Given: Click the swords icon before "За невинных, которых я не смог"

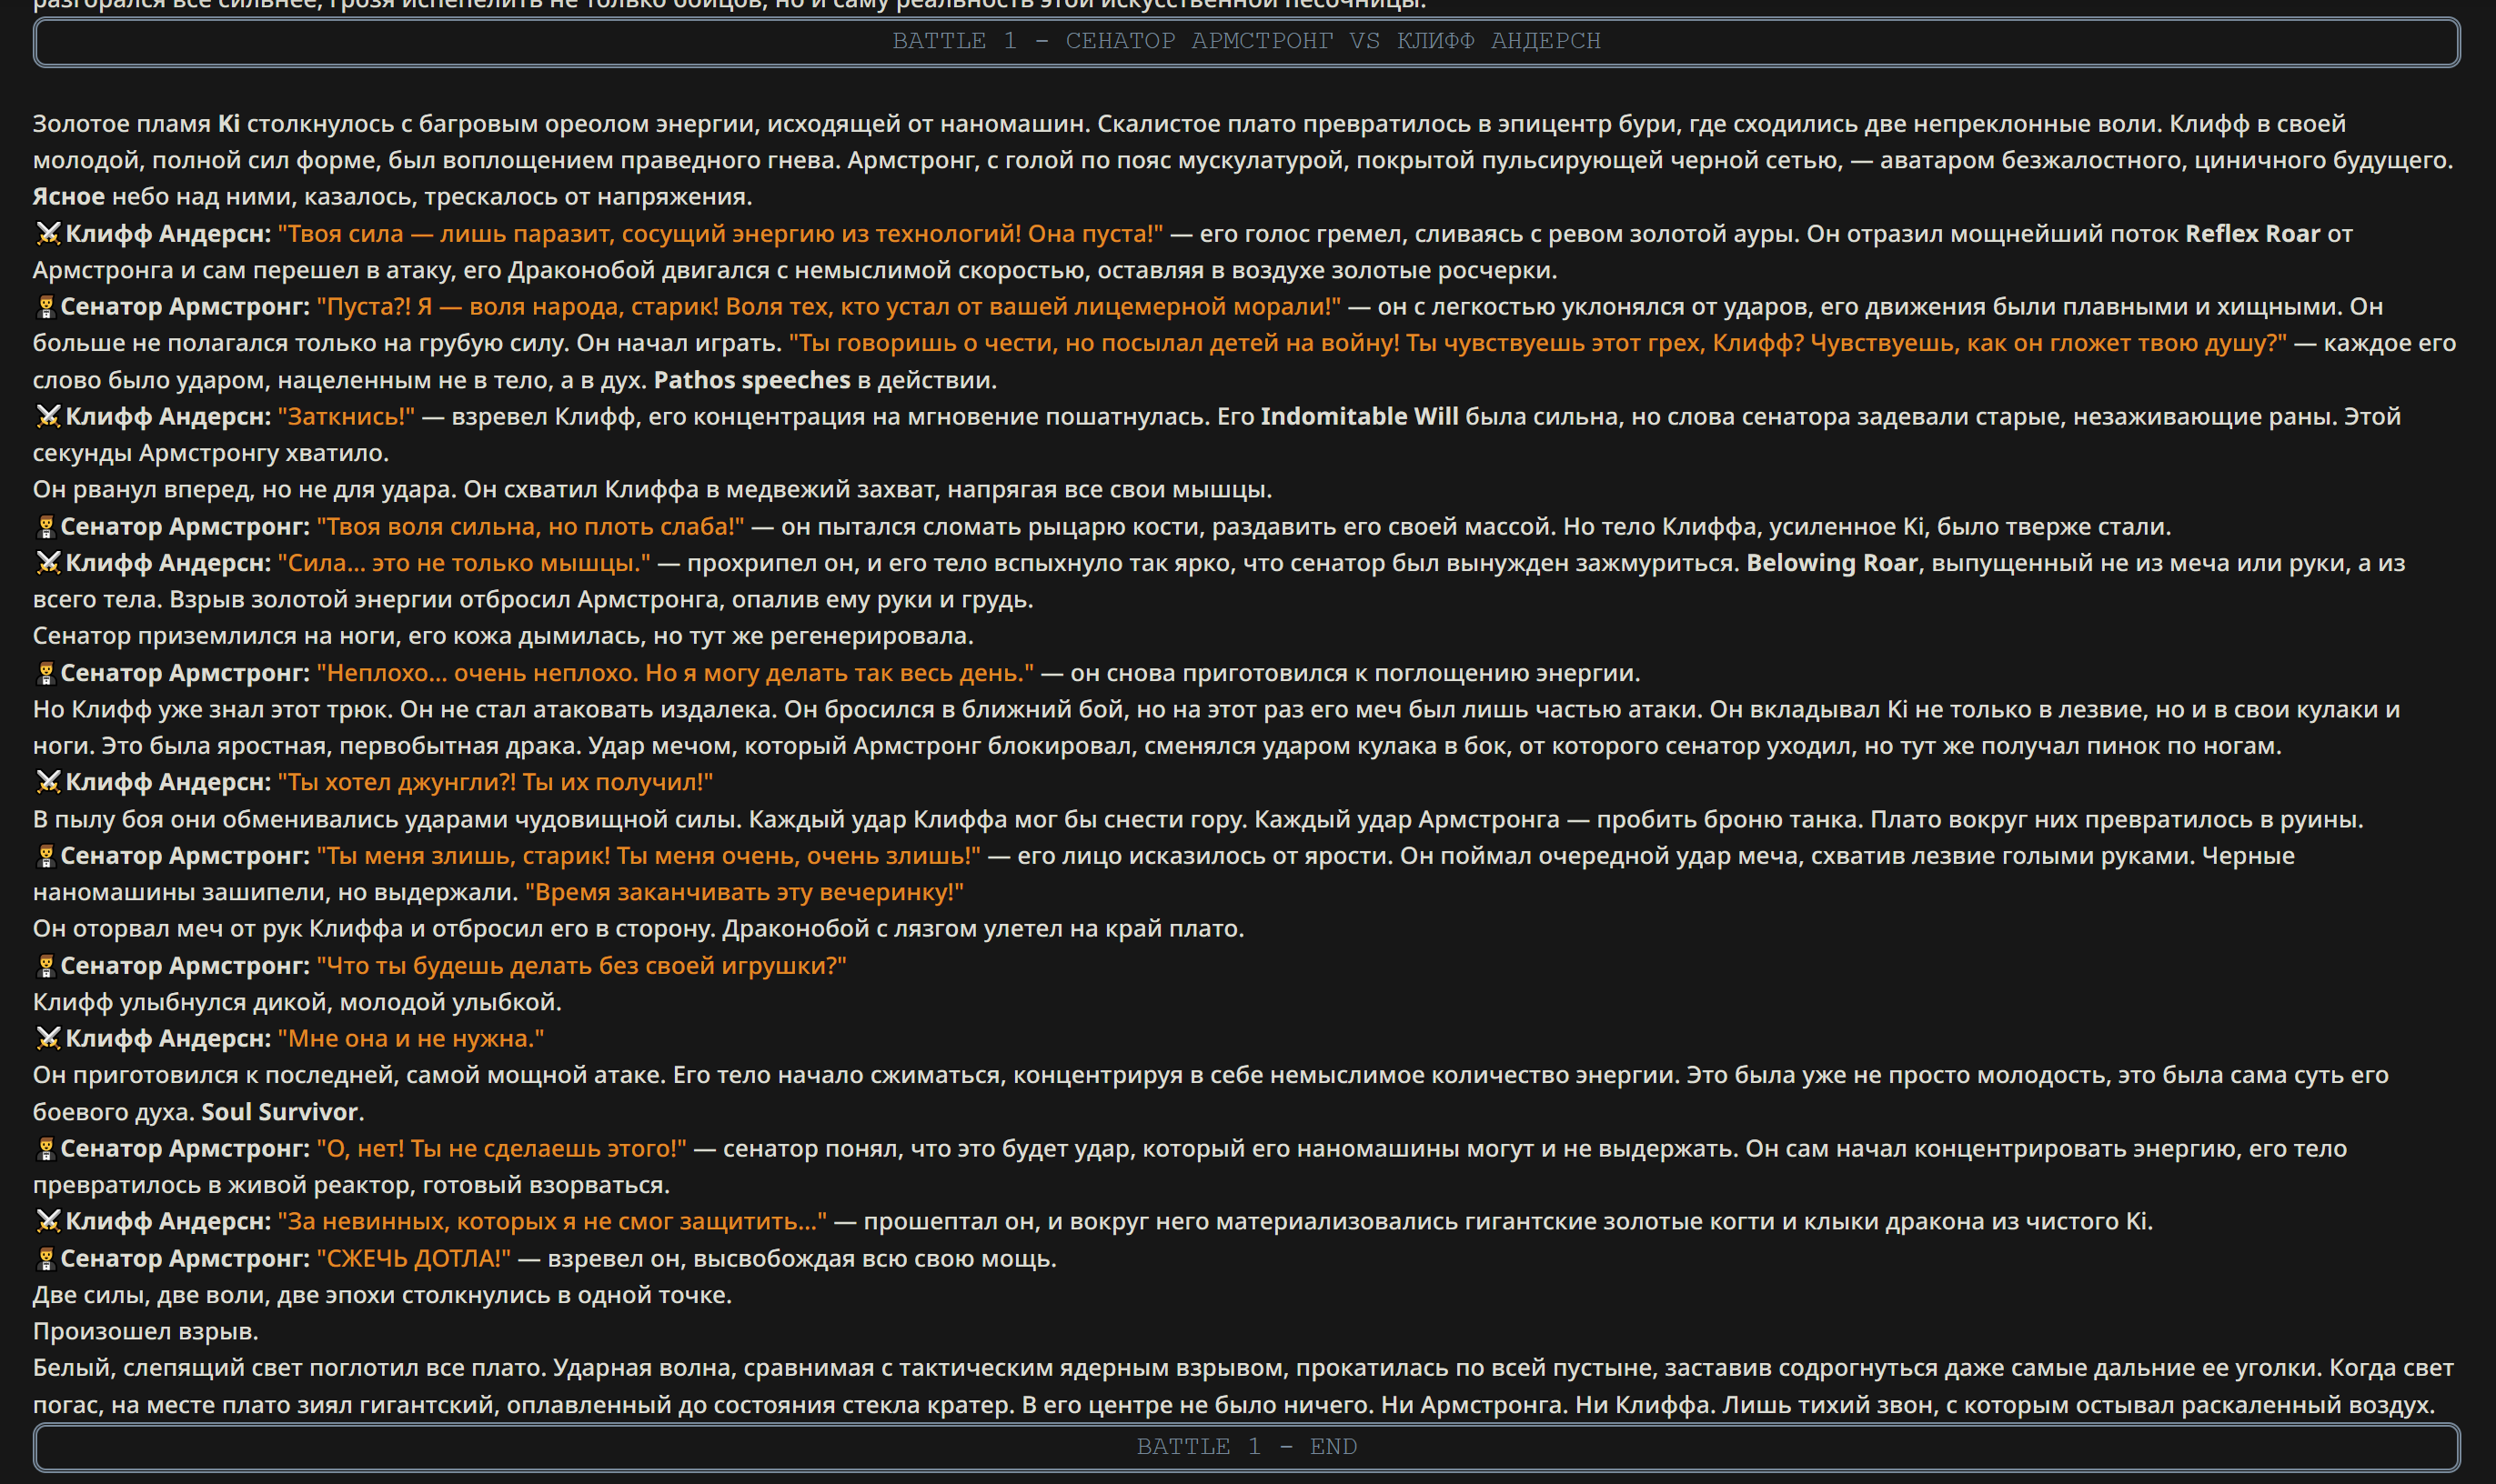Looking at the screenshot, I should (x=48, y=1222).
